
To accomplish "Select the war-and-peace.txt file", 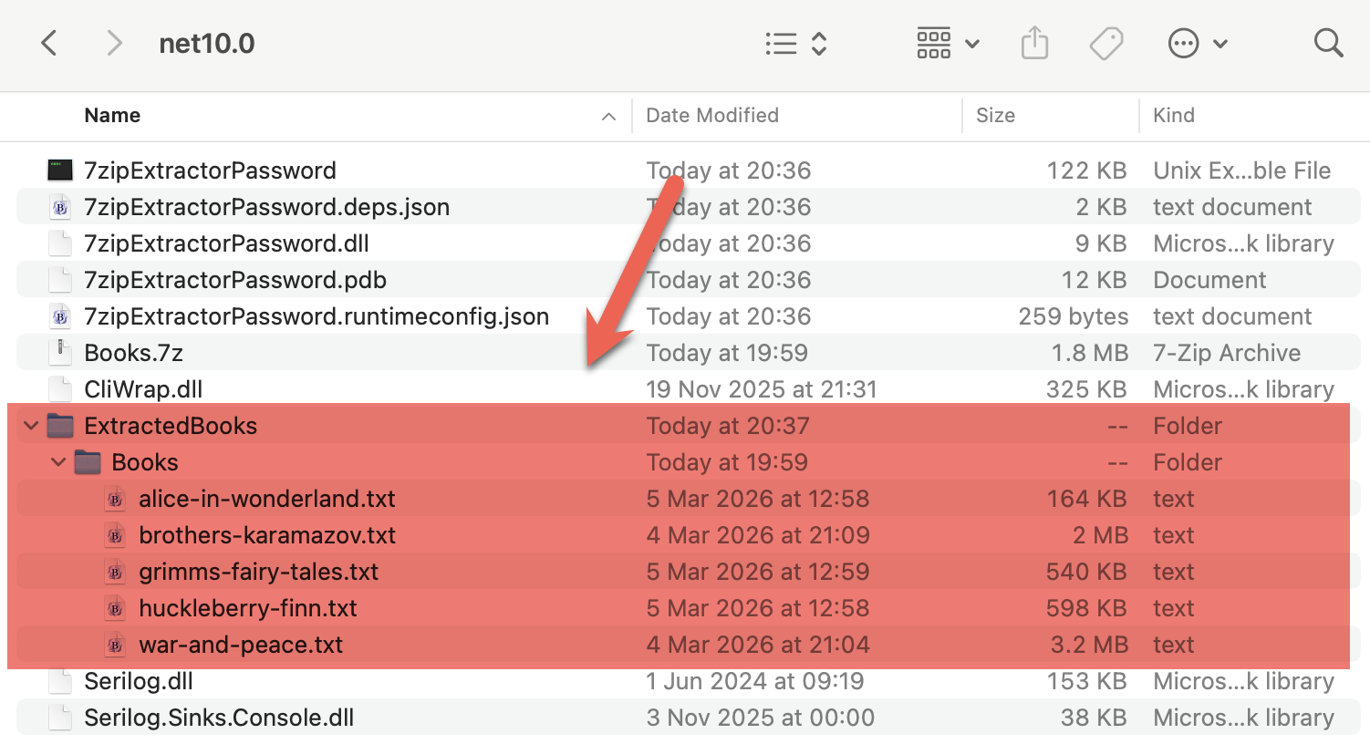I will click(x=240, y=644).
